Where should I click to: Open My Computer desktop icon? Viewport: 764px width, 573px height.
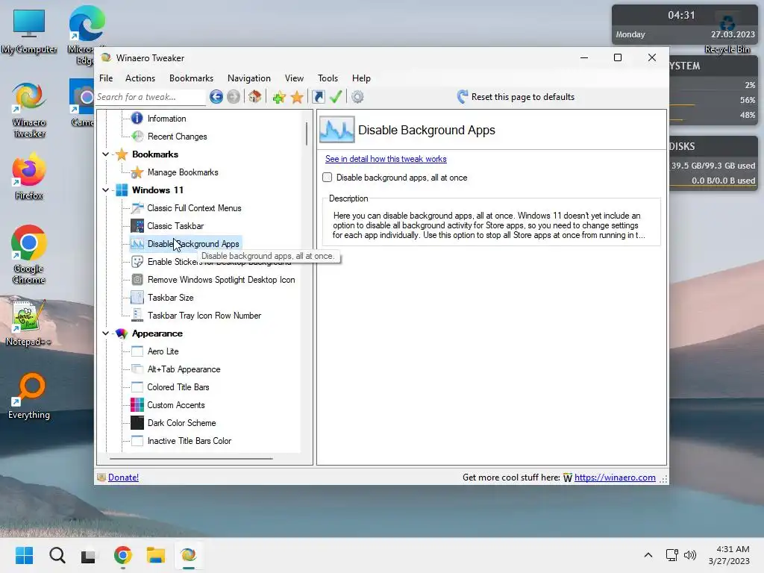tap(29, 30)
